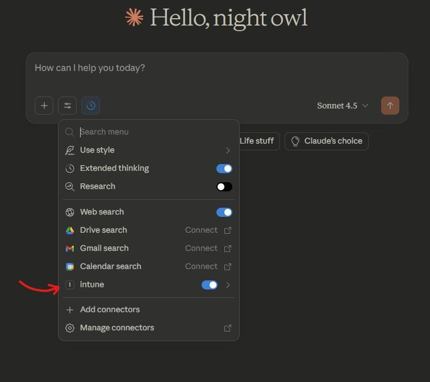Click the Life stuff suggestion chip
The width and height of the screenshot is (430, 382).
point(259,141)
